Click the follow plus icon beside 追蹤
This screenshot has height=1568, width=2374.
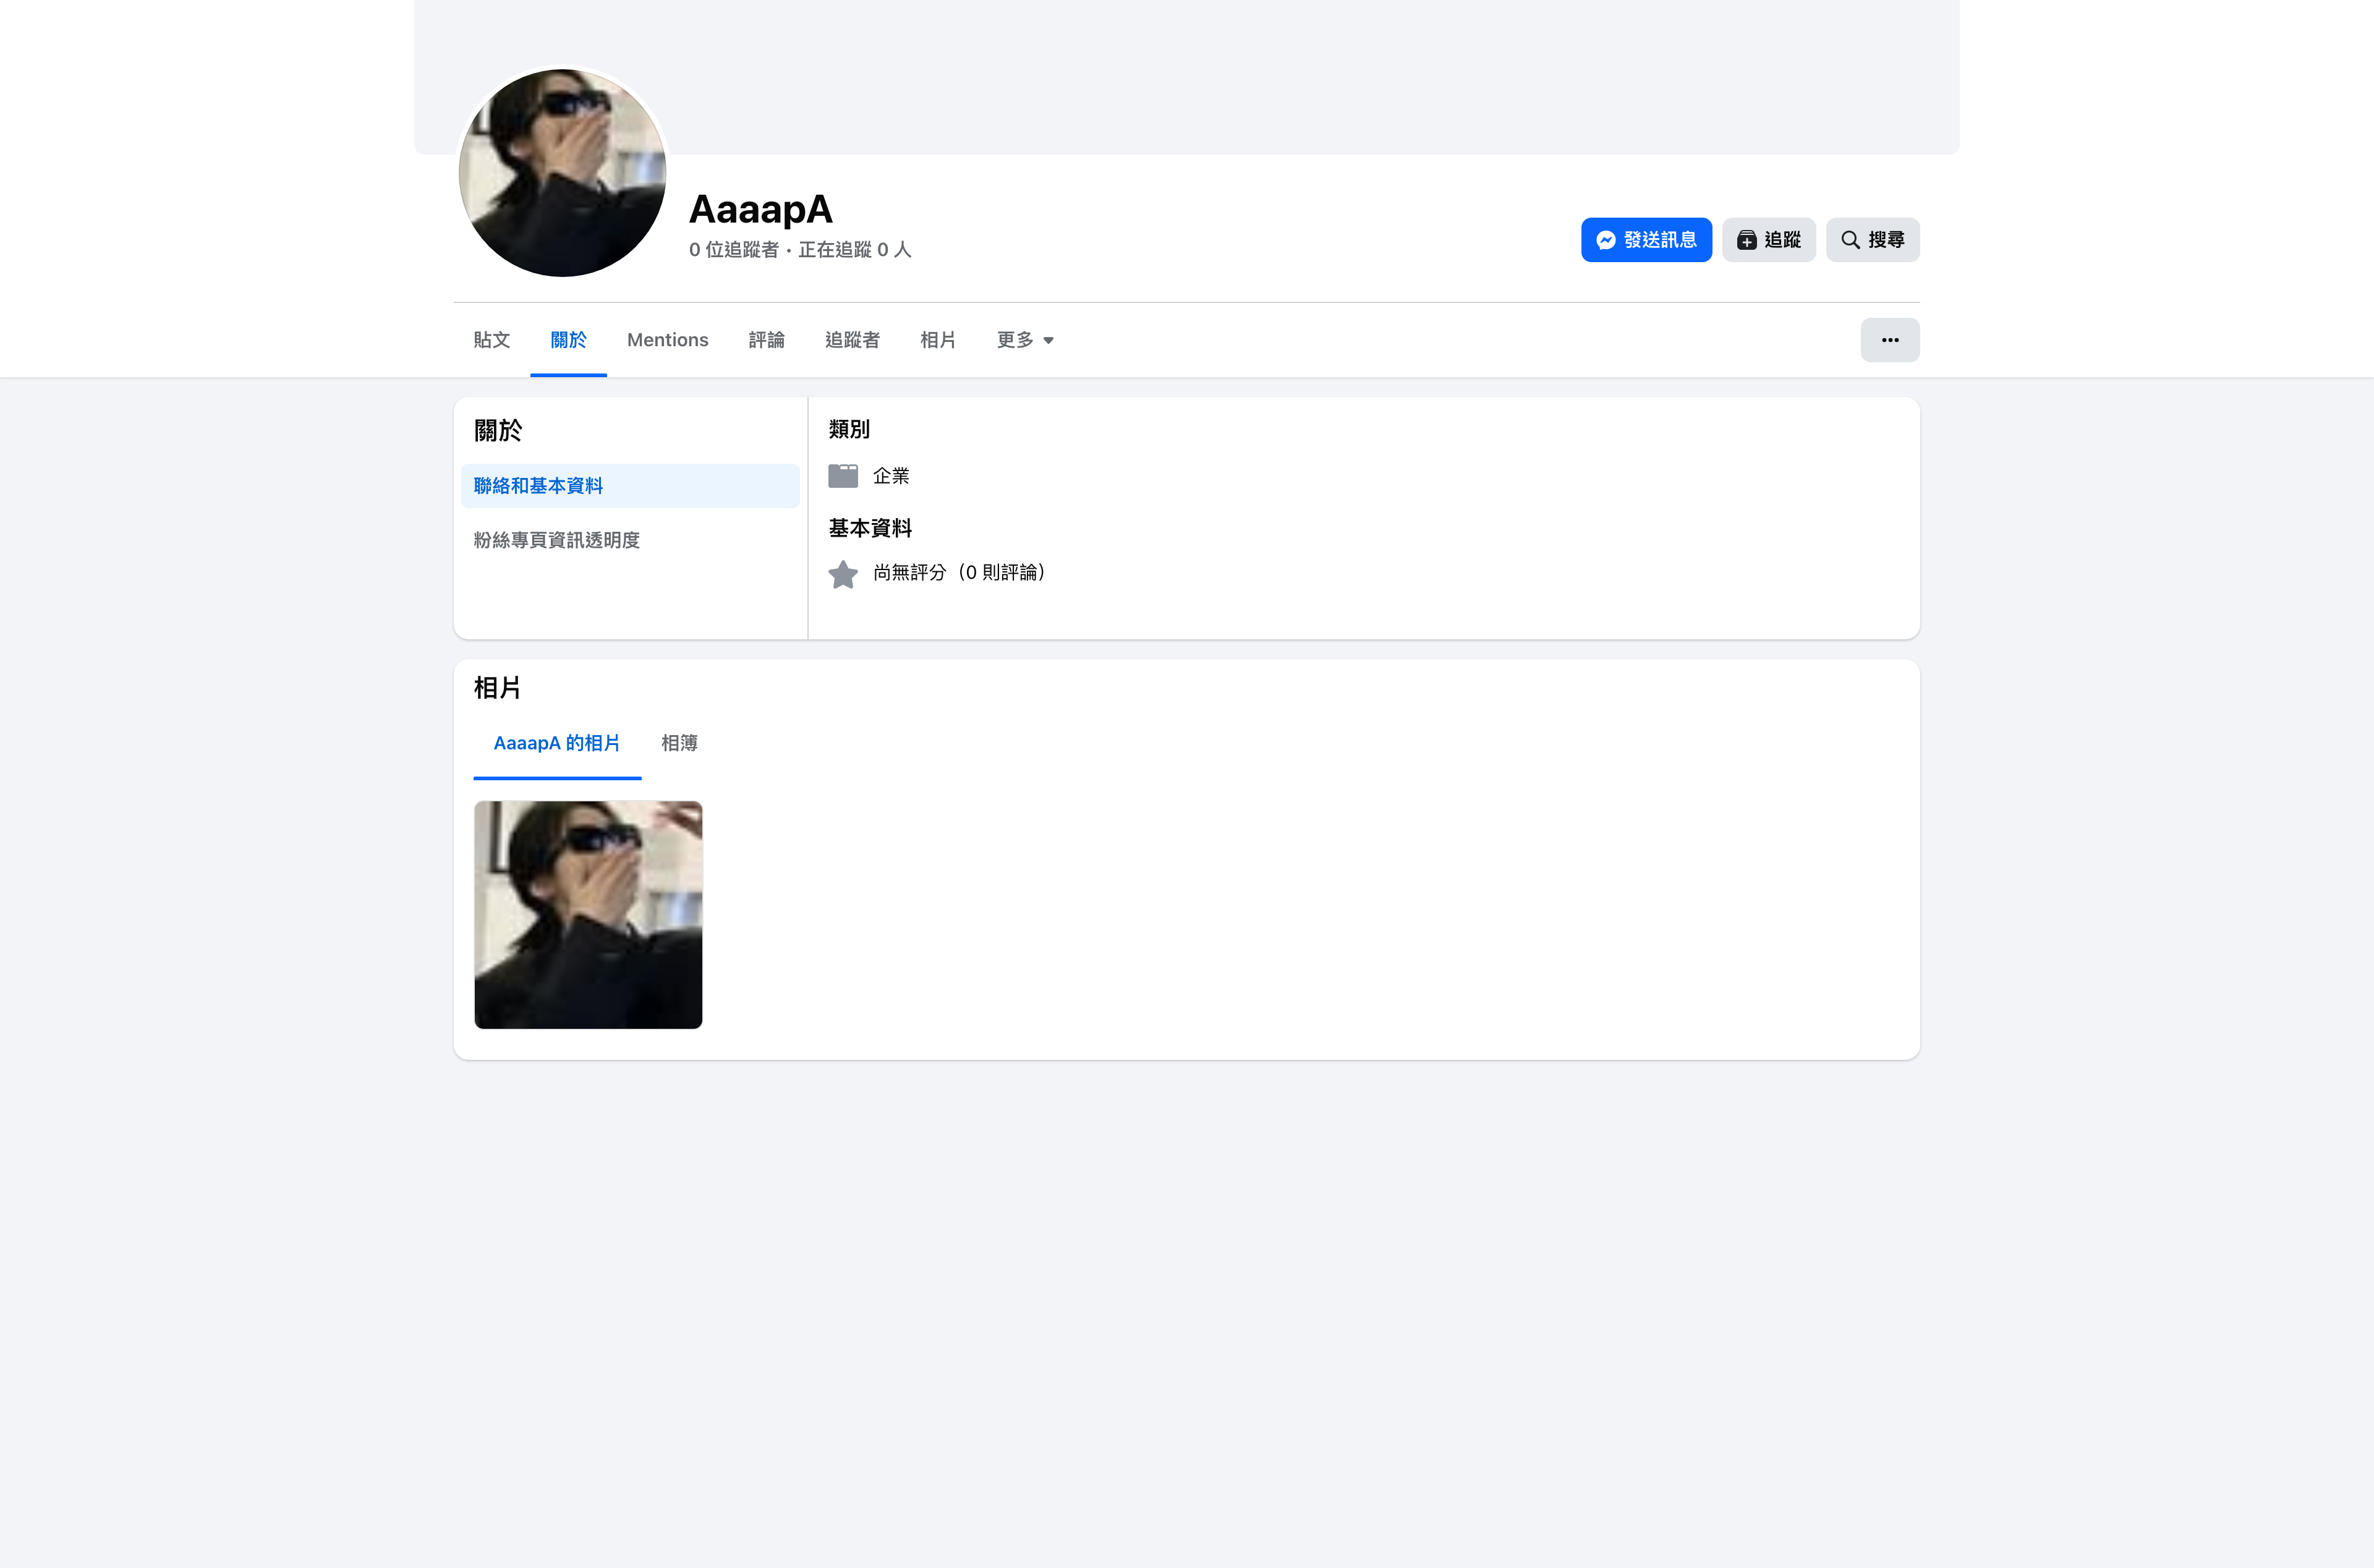[1746, 240]
